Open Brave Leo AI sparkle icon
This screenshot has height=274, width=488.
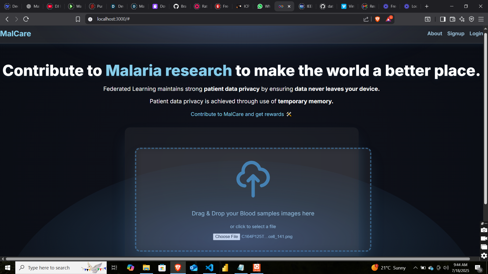click(462, 19)
